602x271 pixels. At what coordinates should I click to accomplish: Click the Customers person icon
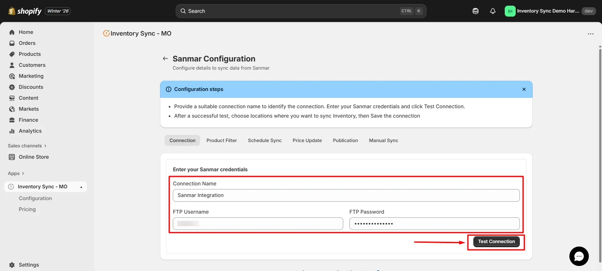pos(12,65)
